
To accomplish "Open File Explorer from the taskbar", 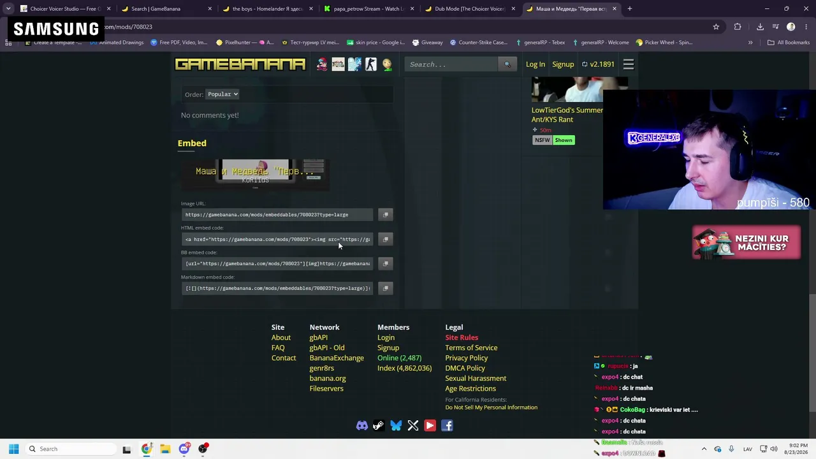I will [x=165, y=449].
